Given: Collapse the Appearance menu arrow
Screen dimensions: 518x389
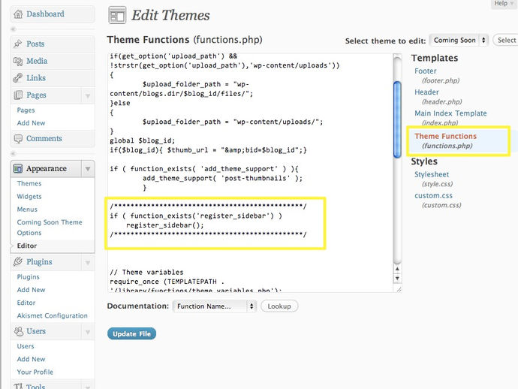Looking at the screenshot, I should (88, 169).
